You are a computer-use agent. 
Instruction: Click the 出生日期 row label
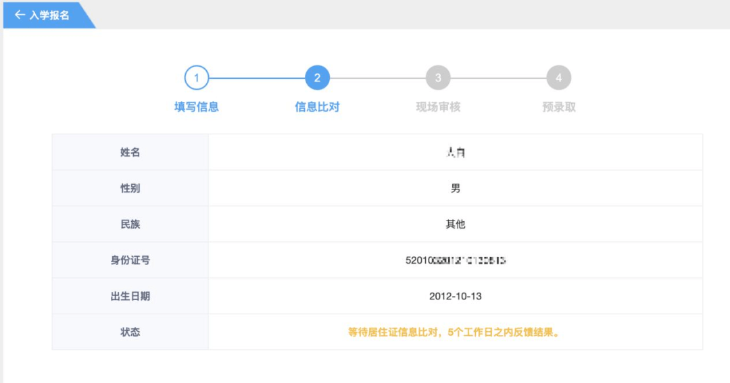click(130, 296)
